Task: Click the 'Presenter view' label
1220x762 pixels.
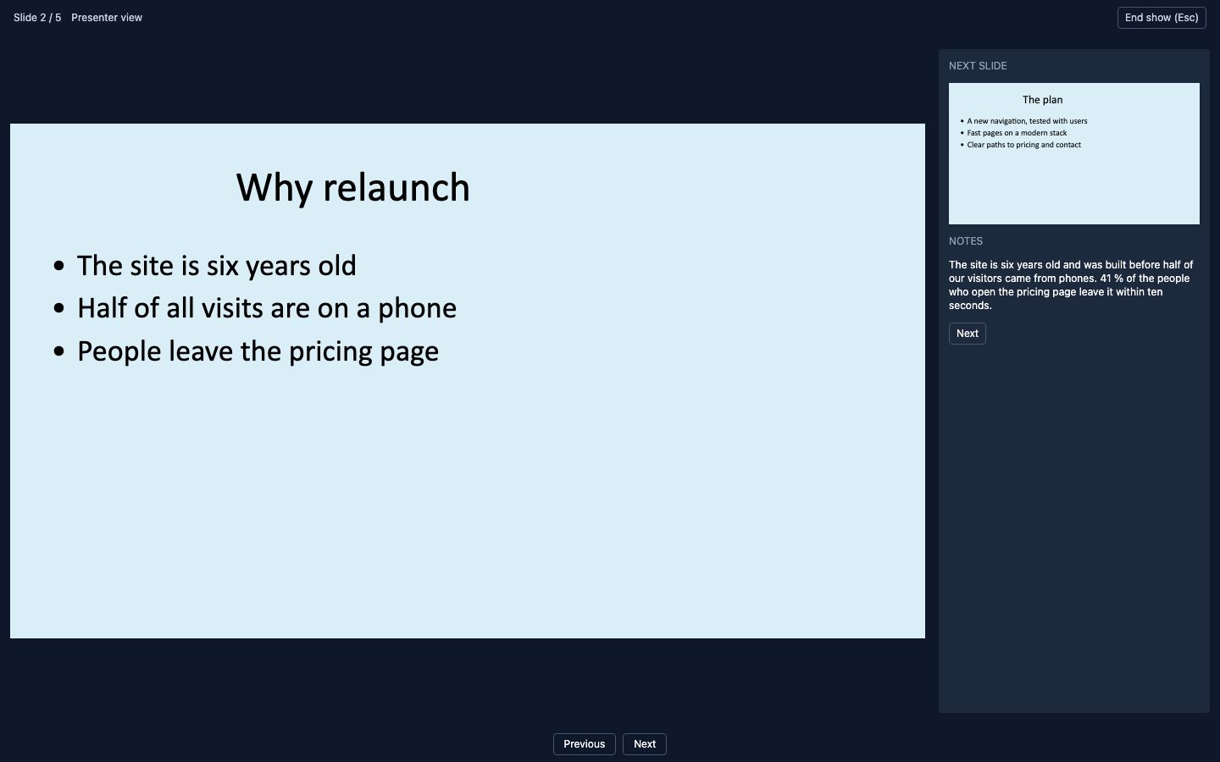Action: [107, 18]
